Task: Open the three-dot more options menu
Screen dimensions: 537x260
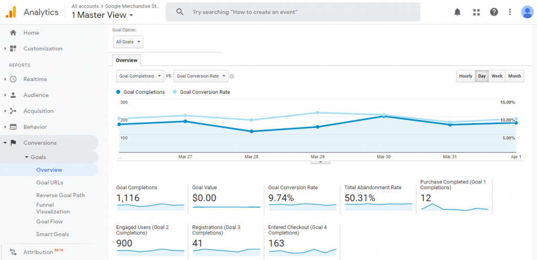Action: (510, 12)
